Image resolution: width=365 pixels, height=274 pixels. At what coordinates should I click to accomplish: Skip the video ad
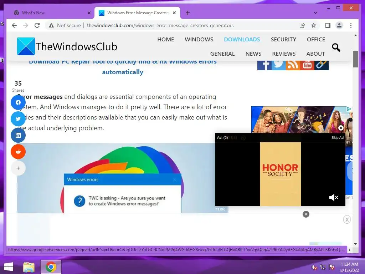pyautogui.click(x=337, y=137)
